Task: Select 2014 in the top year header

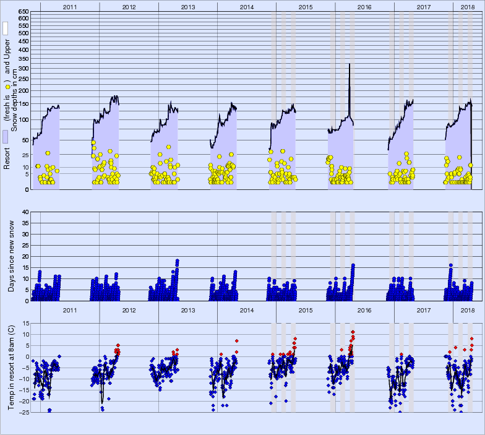Action: [x=246, y=7]
